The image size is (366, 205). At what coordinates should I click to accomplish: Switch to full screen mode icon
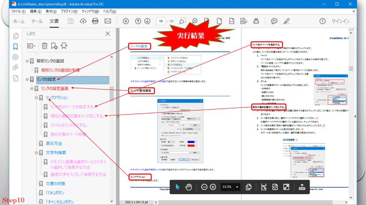[x=286, y=187]
